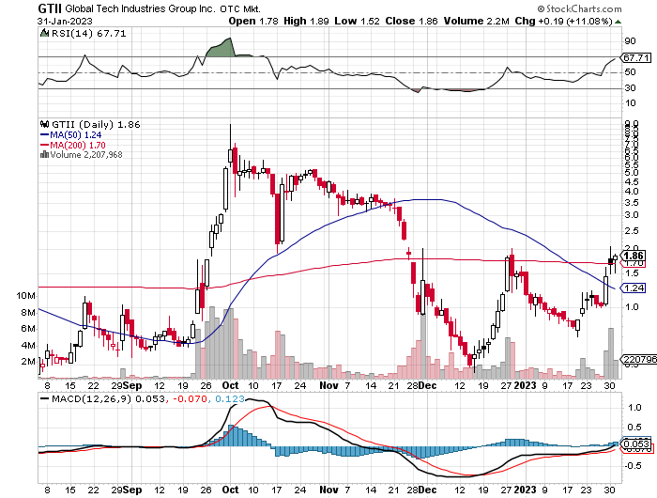Screen dimensions: 657x498
Task: Click the GTII (Daily) 1.86 legend label
Action: coord(96,125)
